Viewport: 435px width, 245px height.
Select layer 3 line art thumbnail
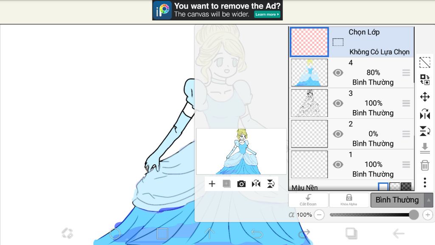pyautogui.click(x=309, y=103)
